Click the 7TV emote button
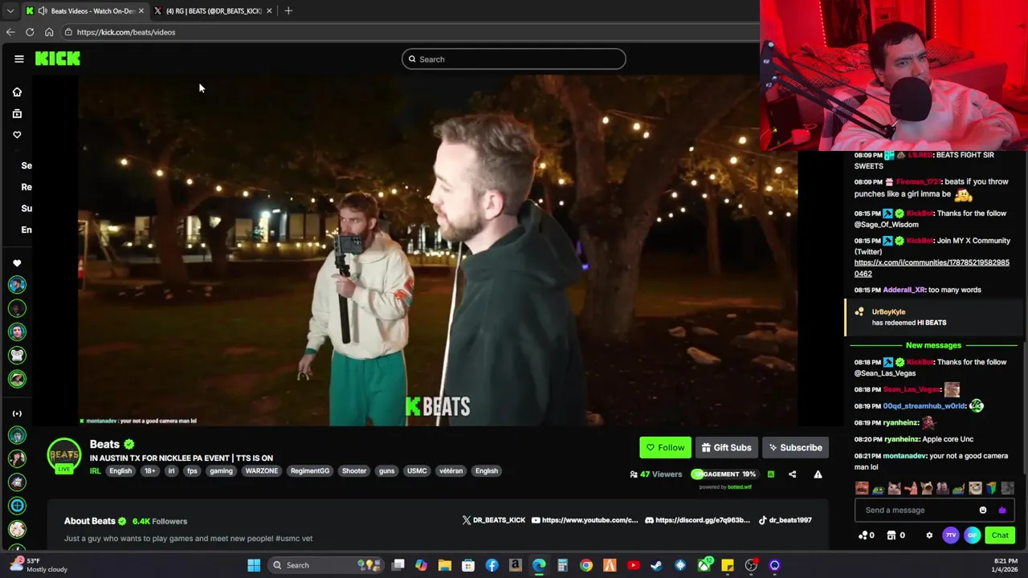 coord(951,535)
